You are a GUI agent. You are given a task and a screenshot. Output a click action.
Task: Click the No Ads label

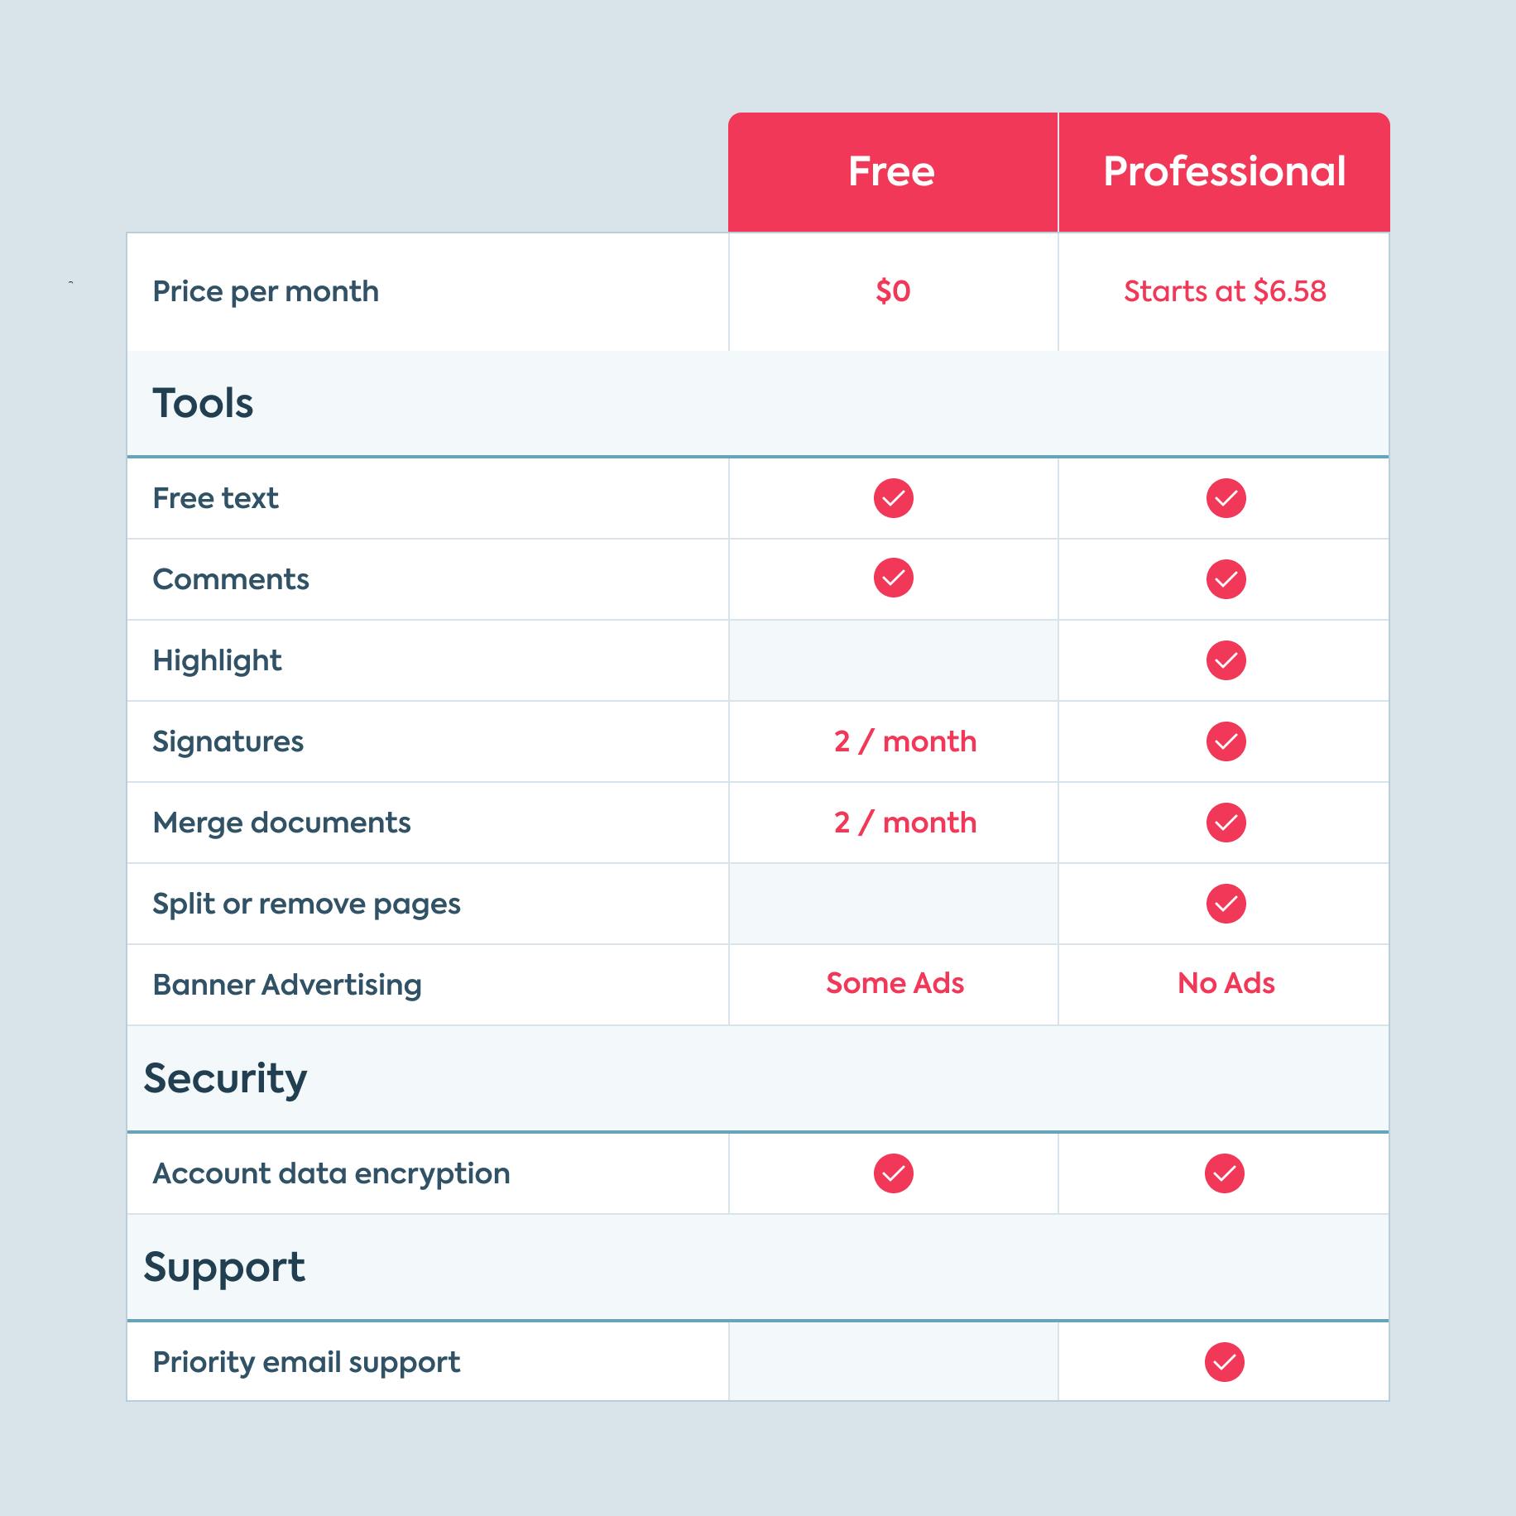(x=1226, y=983)
